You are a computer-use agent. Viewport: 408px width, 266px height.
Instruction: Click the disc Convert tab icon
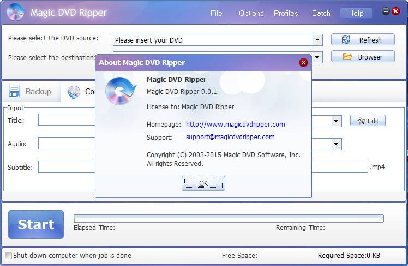click(x=74, y=92)
